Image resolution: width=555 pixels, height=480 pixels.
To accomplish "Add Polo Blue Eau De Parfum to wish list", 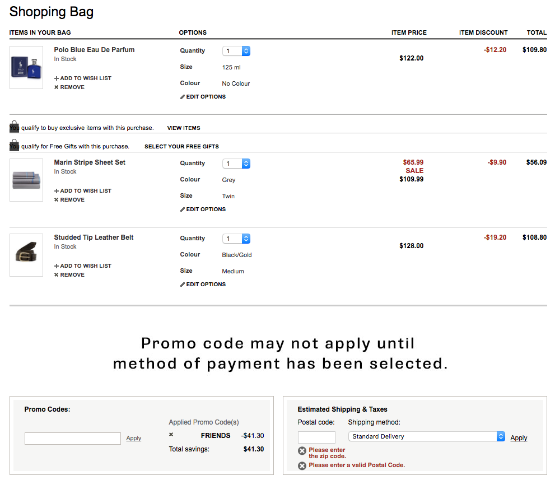I will tap(83, 78).
